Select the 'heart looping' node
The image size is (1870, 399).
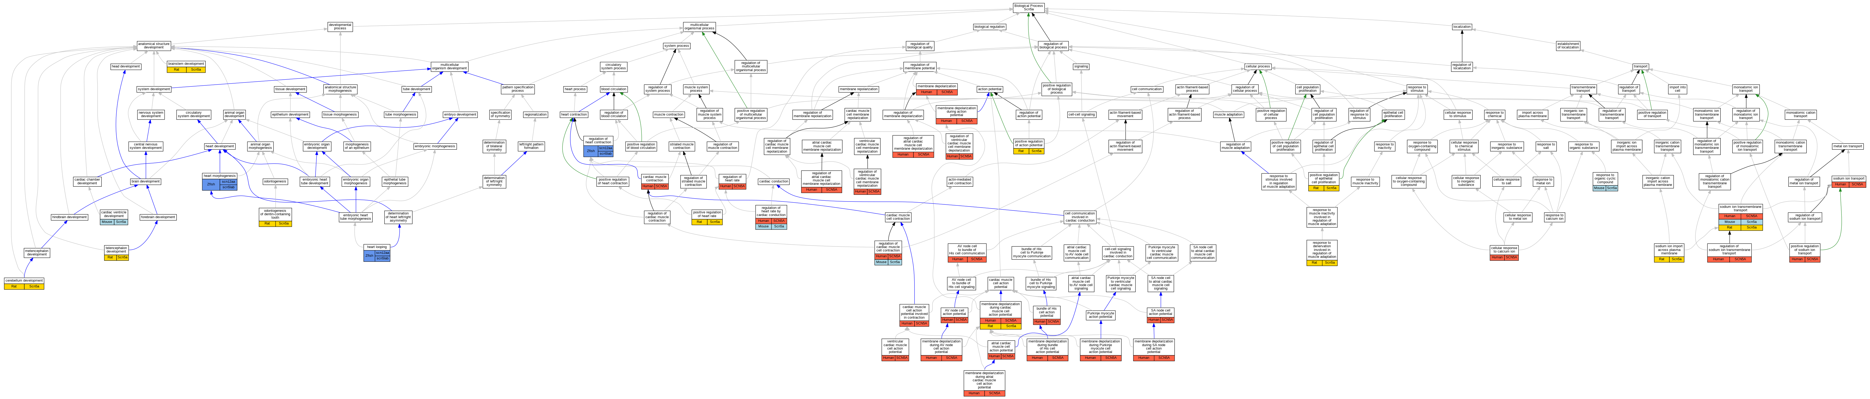(x=377, y=253)
